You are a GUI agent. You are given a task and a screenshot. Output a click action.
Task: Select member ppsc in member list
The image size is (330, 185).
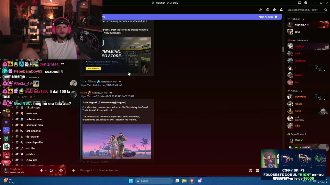[x=308, y=32]
